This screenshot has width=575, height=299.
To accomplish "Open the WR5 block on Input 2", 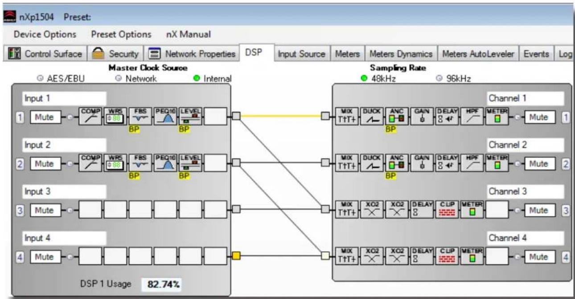I will point(116,163).
